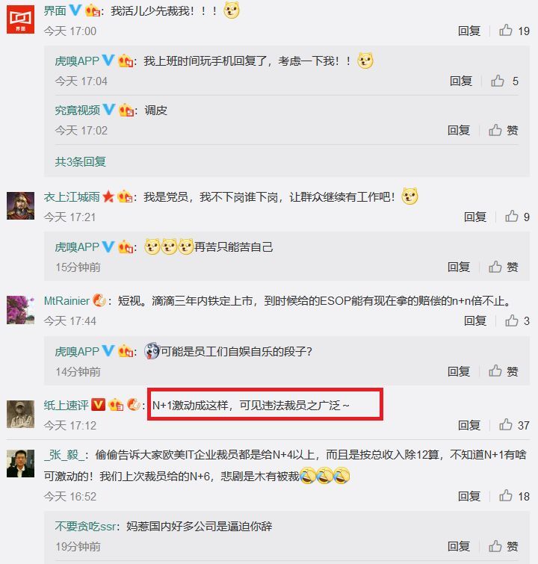538x564 pixels.
Task: Like 虎嗅APP's reply 再苦只能苦自己
Action: [495, 267]
